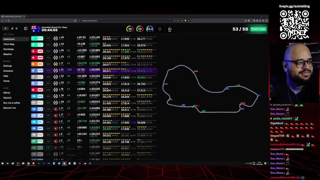
Task: Click the soft tyre icon in ALB row
Action: [55, 109]
